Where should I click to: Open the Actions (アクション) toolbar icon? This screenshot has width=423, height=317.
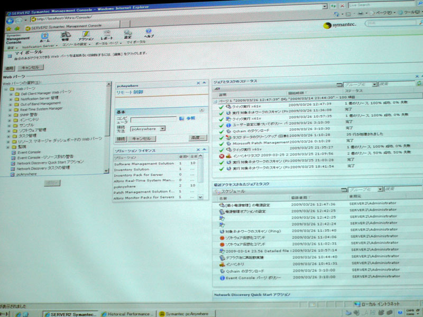point(86,35)
